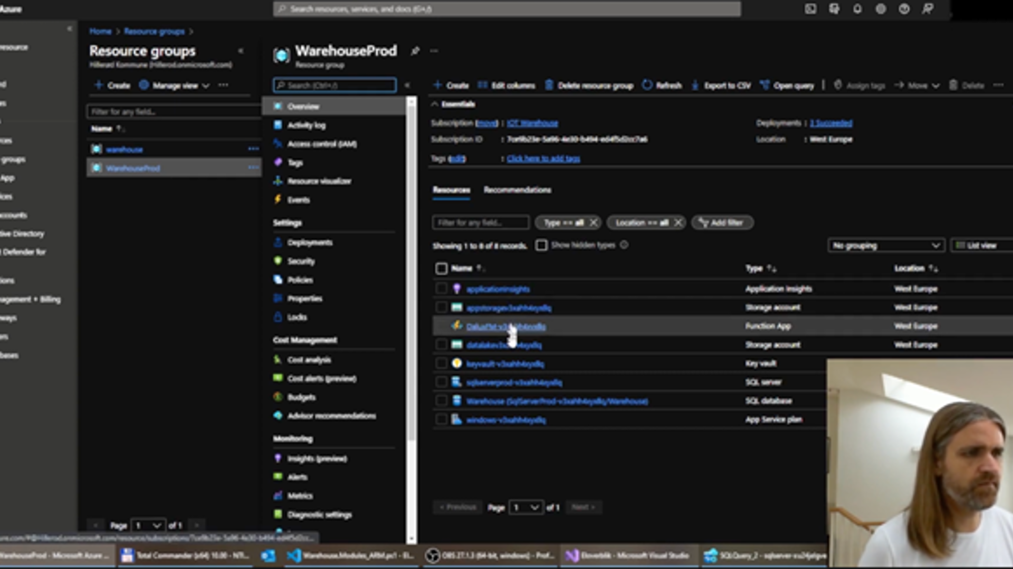This screenshot has width=1013, height=569.
Task: Toggle select-all checkbox in Name header
Action: [441, 269]
